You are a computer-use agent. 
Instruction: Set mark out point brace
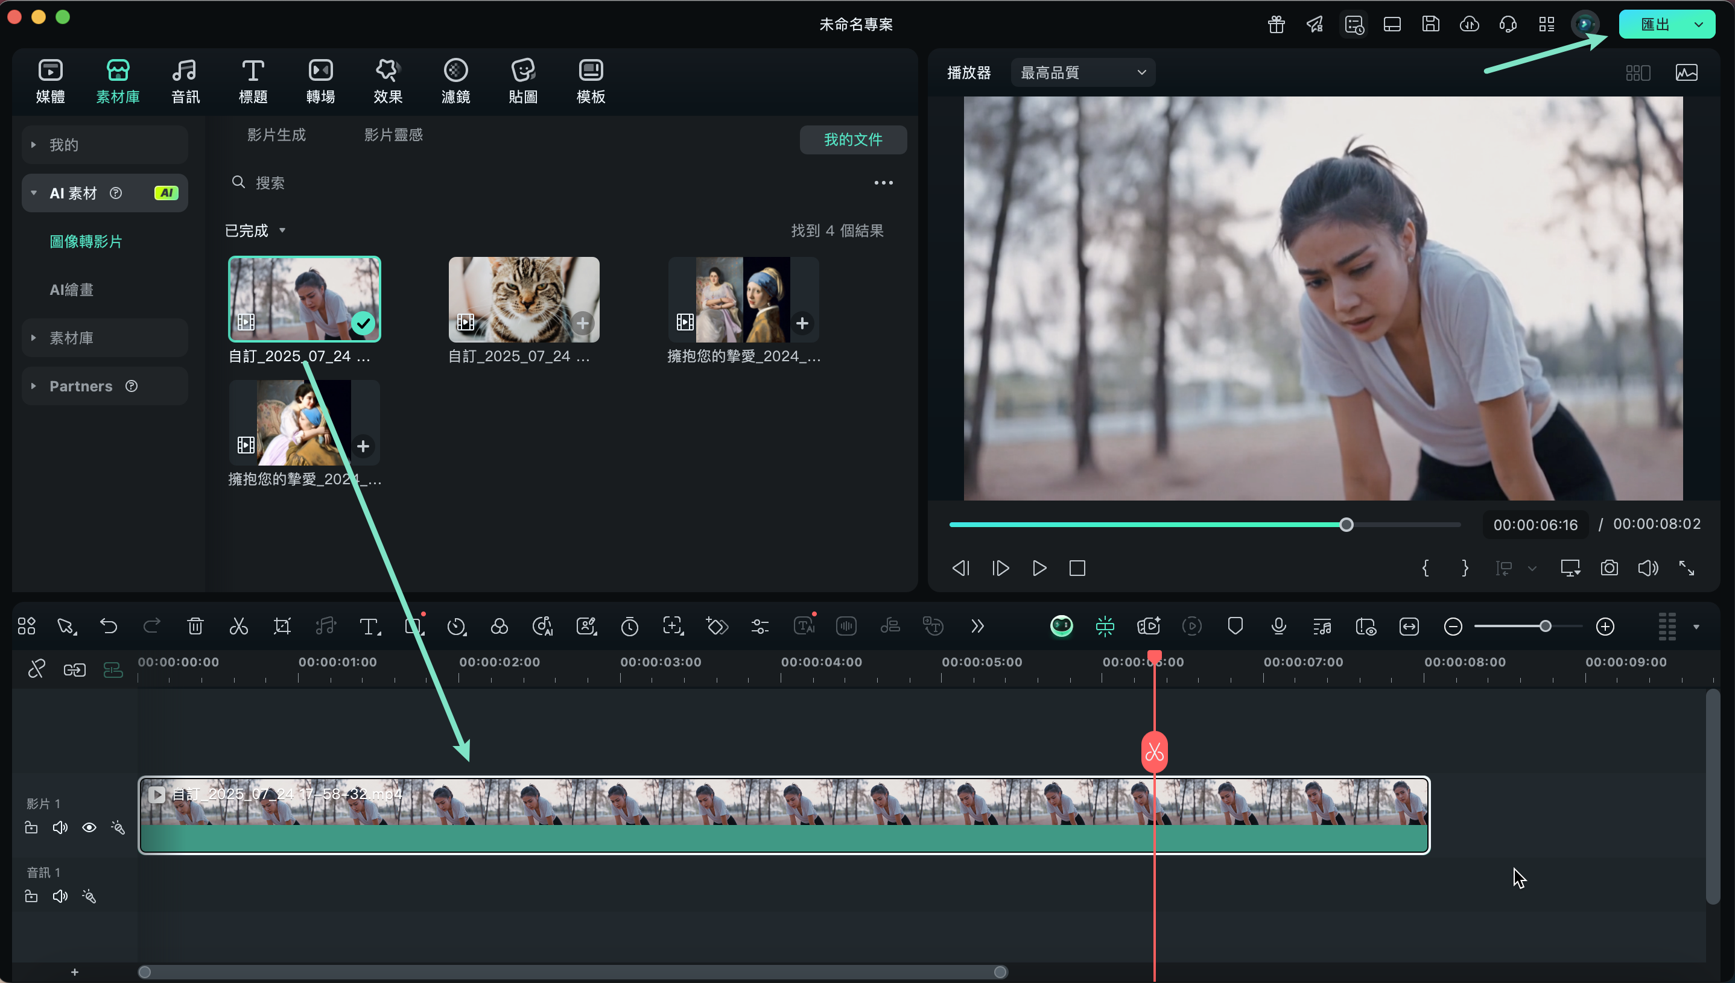1465,568
